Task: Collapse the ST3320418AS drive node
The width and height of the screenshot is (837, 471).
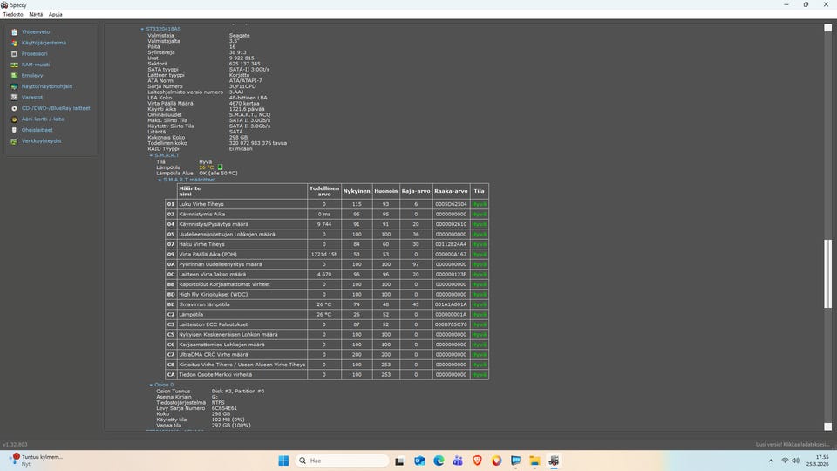Action: click(143, 29)
